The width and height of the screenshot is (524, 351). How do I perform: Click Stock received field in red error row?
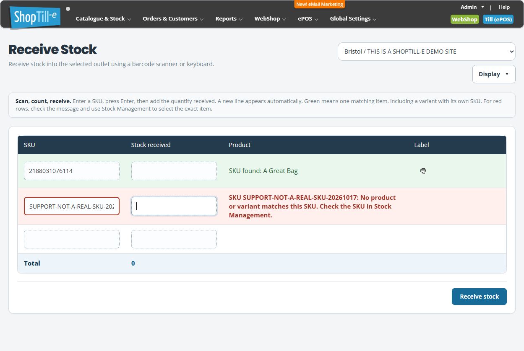click(174, 206)
